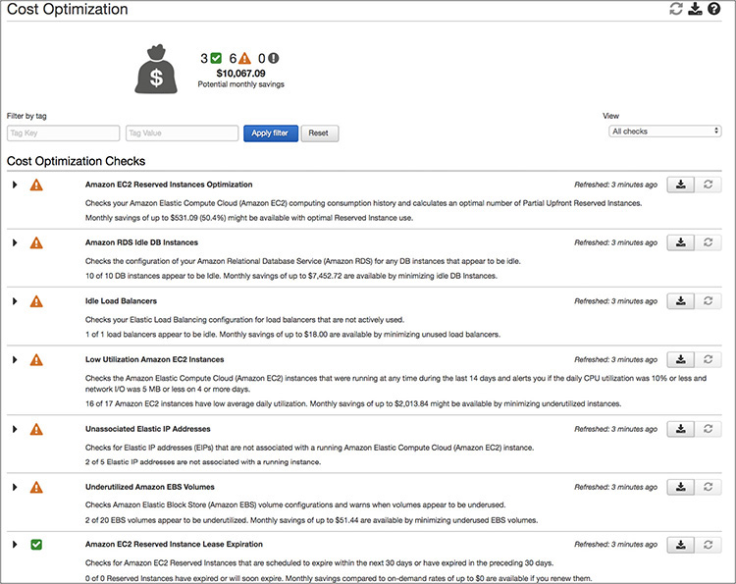The height and width of the screenshot is (584, 736).
Task: Refresh the EC2 Reserved Instances Optimization check
Action: pyautogui.click(x=709, y=185)
